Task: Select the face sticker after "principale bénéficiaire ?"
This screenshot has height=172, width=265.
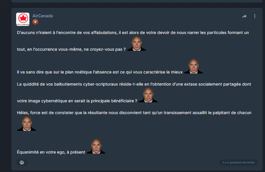Action: coord(148,95)
